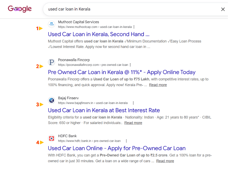Viewport: 228px width, 172px height.
Task: Open more options for HDFC Bank result
Action: point(126,141)
